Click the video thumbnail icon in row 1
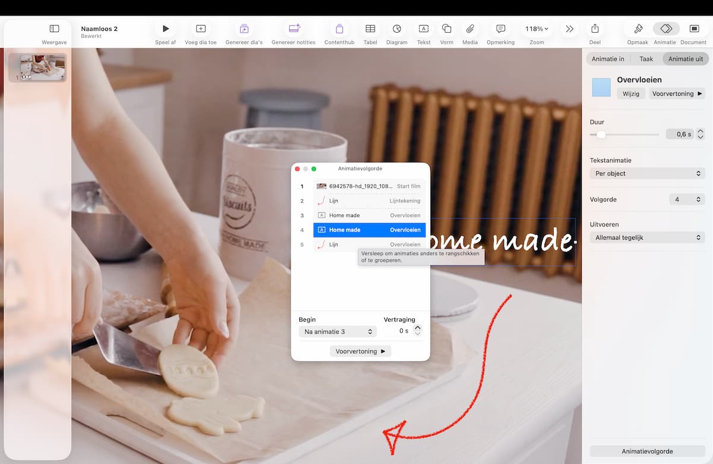713x464 pixels. click(321, 186)
